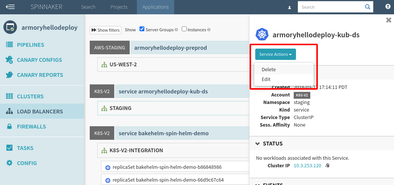The width and height of the screenshot is (394, 185).
Task: Open the Cluster IP 10.3.253.120 link
Action: coord(307,165)
